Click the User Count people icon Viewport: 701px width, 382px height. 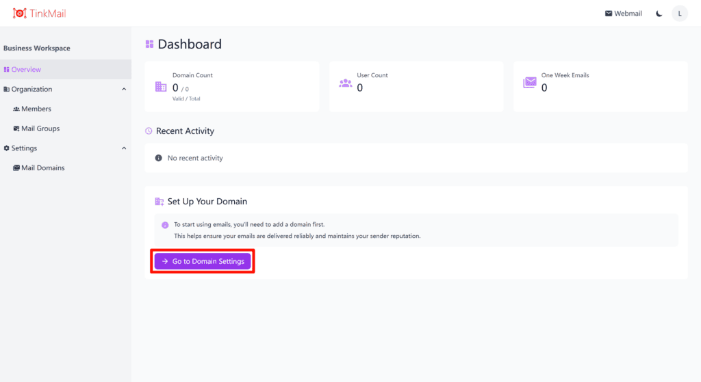coord(345,83)
